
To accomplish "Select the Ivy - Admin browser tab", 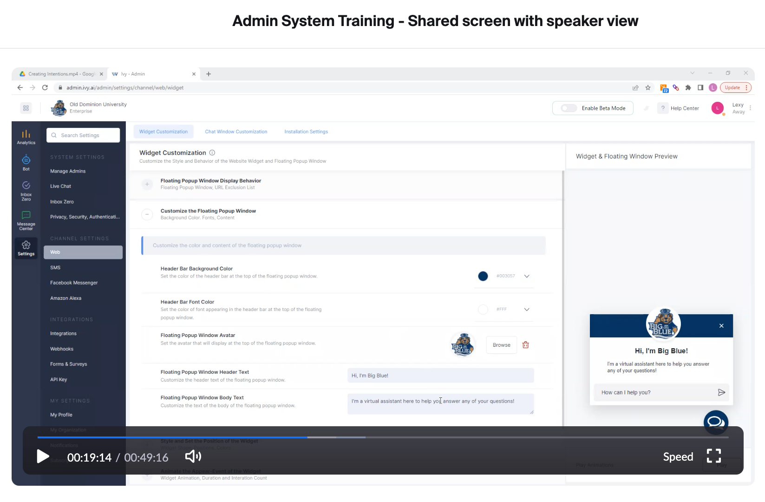I will pyautogui.click(x=153, y=74).
